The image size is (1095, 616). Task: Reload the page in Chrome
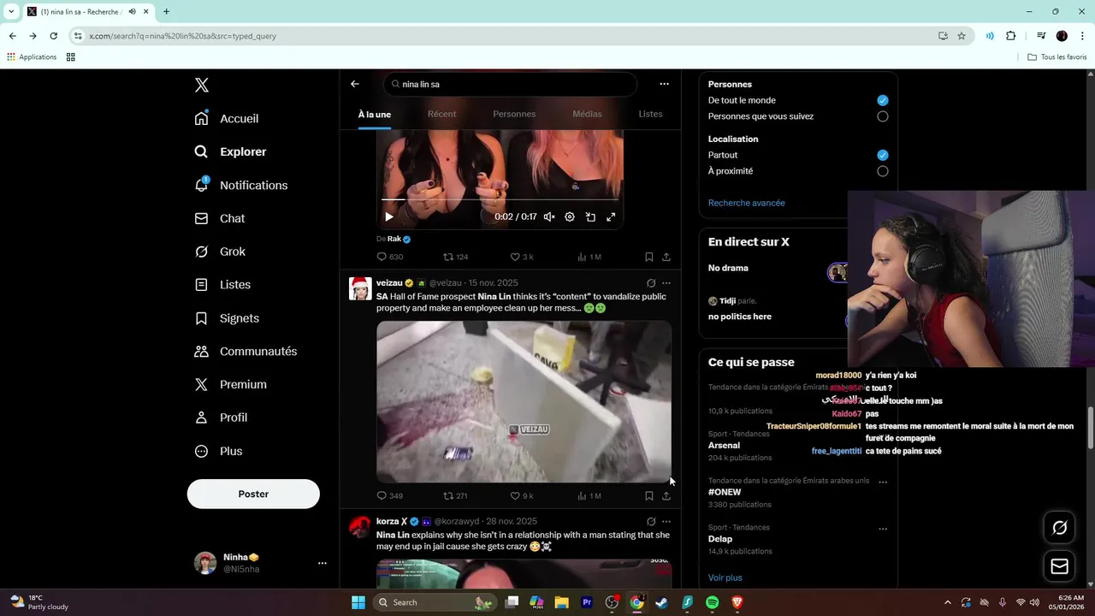(x=53, y=36)
